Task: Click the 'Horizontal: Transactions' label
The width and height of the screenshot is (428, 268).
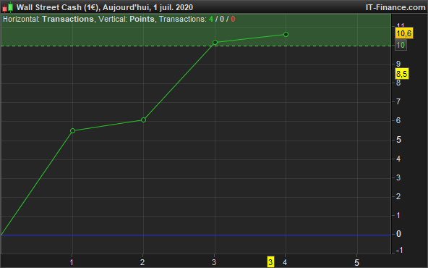Action: pos(48,19)
